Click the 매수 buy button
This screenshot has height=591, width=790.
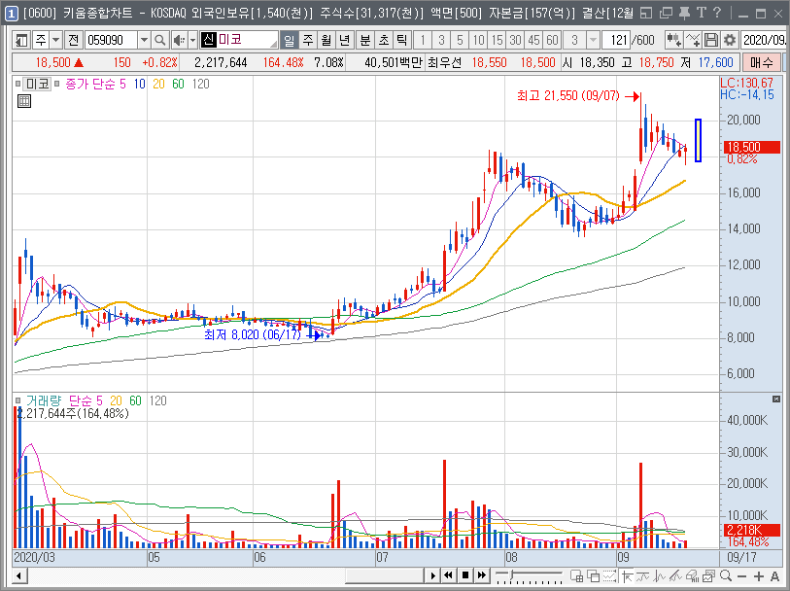(761, 62)
